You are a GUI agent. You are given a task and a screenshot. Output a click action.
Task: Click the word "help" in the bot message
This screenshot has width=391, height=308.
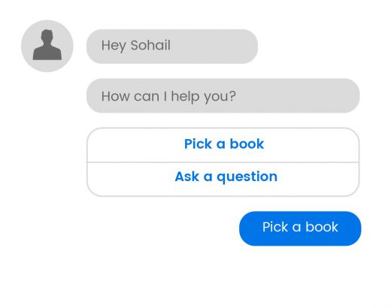[x=185, y=97]
